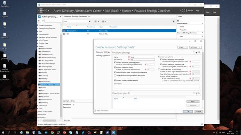241x135 pixels.
Task: Jump to Directly Applies To in dialog sidebar
Action: click(103, 55)
